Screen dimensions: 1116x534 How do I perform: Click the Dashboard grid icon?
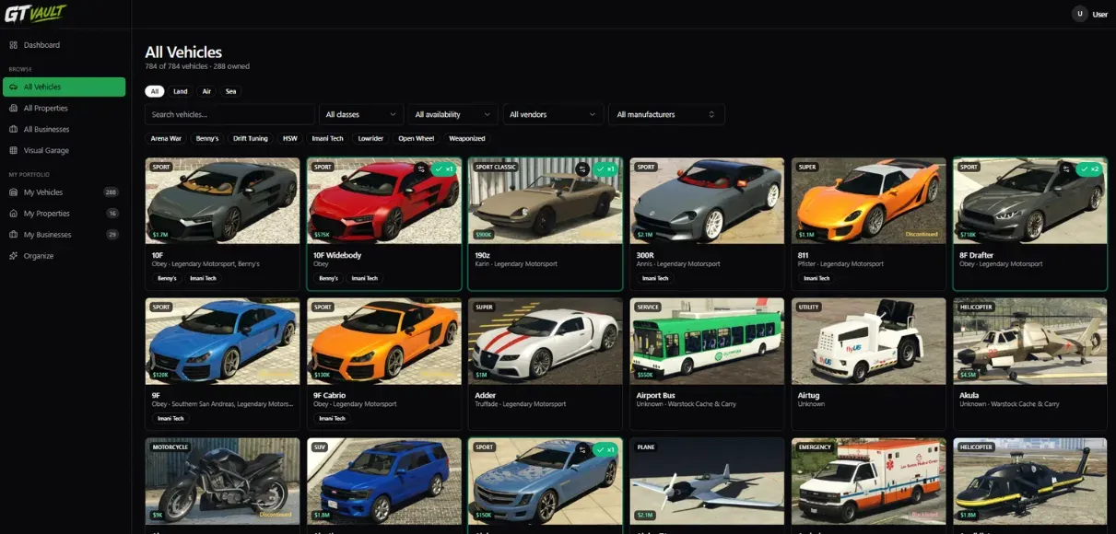(x=13, y=45)
